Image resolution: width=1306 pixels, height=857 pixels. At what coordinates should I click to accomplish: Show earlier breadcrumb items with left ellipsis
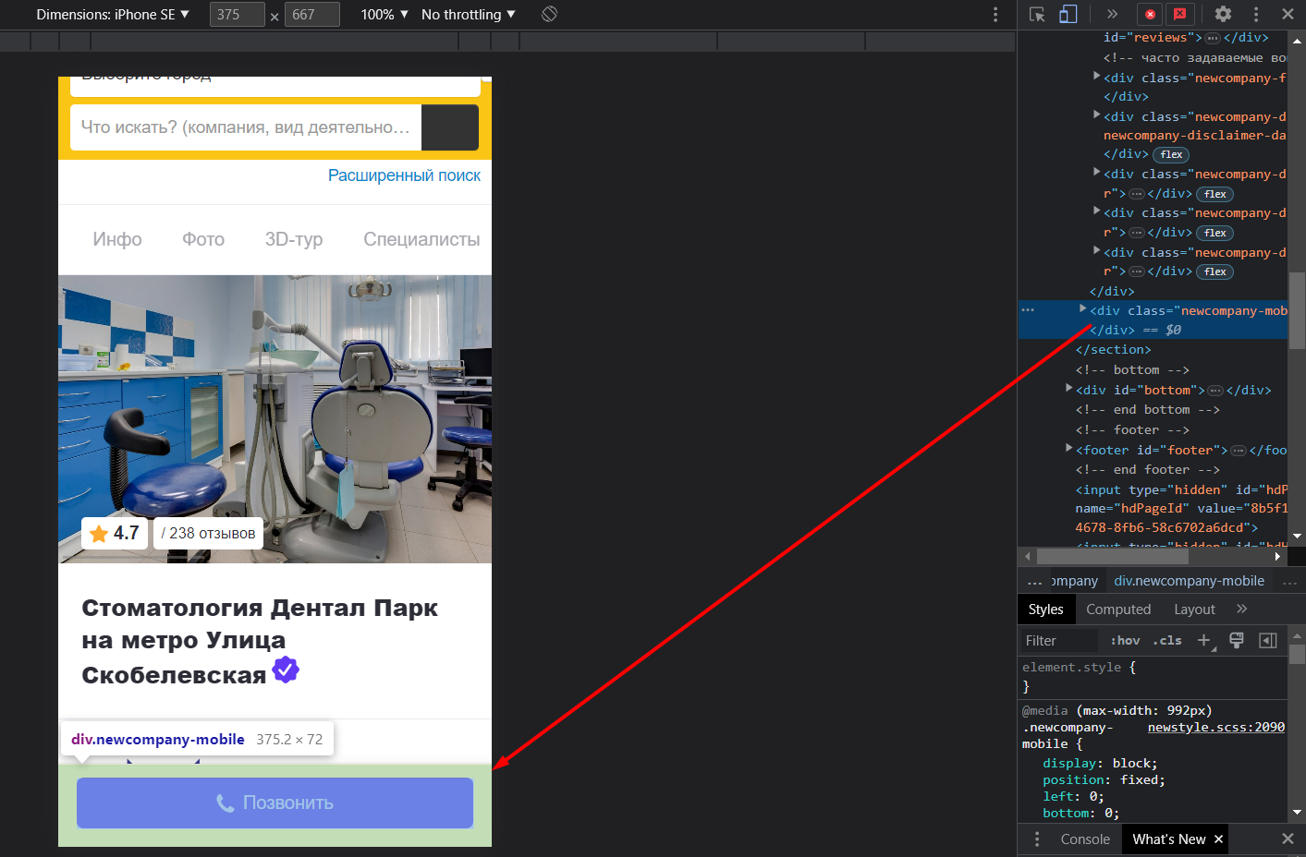[x=1034, y=582]
